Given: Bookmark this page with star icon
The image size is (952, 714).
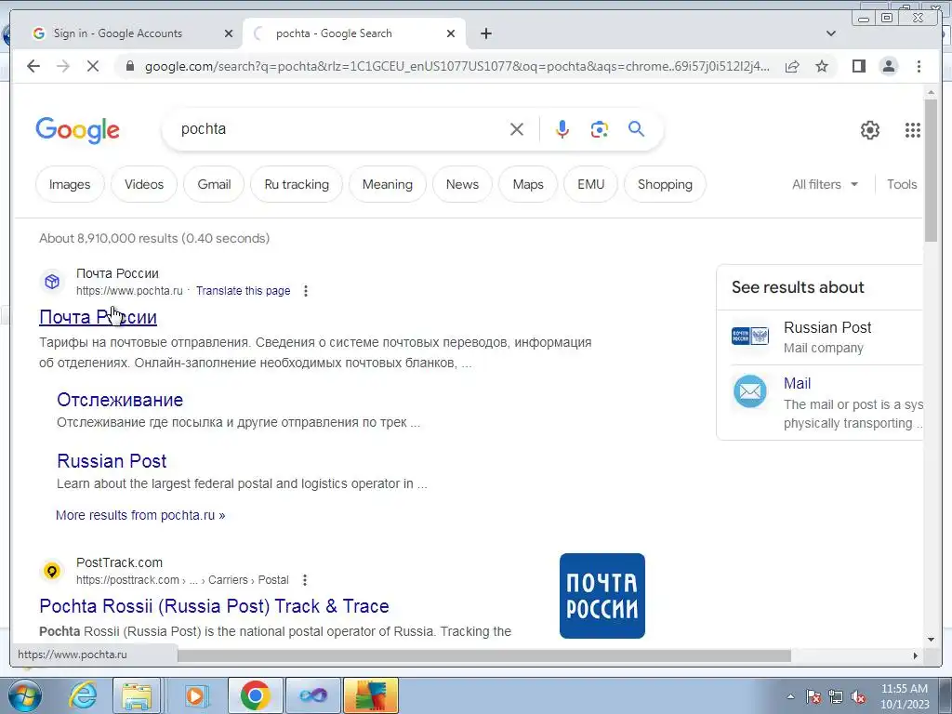Looking at the screenshot, I should [822, 66].
